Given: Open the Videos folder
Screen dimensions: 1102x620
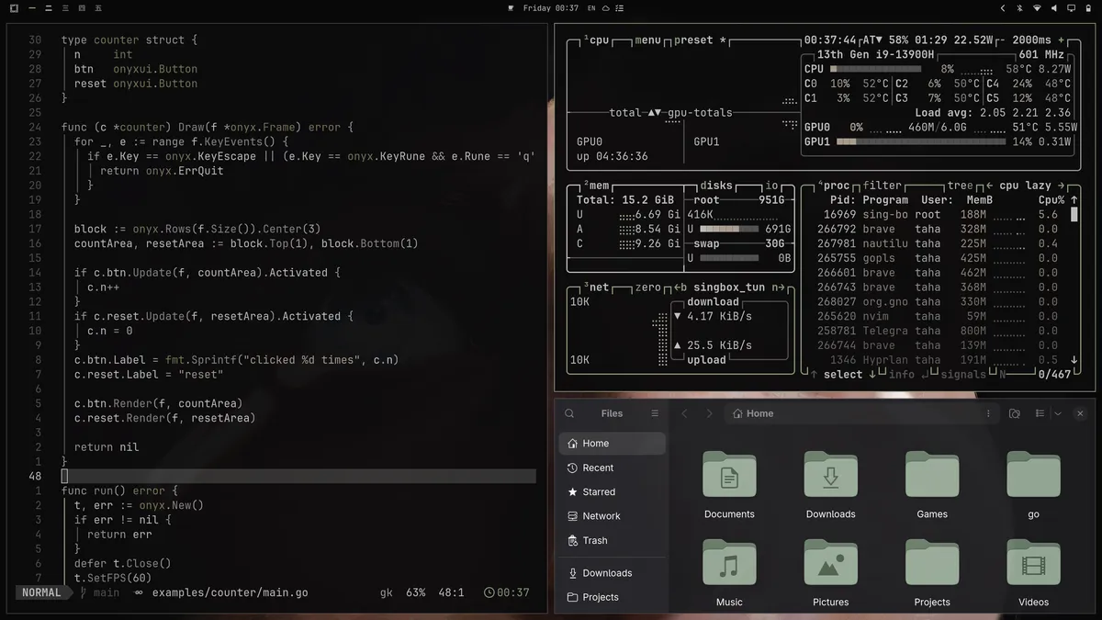Looking at the screenshot, I should click(x=1033, y=573).
